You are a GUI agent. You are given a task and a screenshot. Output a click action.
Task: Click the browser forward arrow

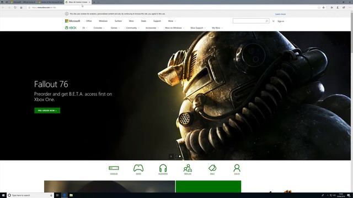(x=9, y=7)
